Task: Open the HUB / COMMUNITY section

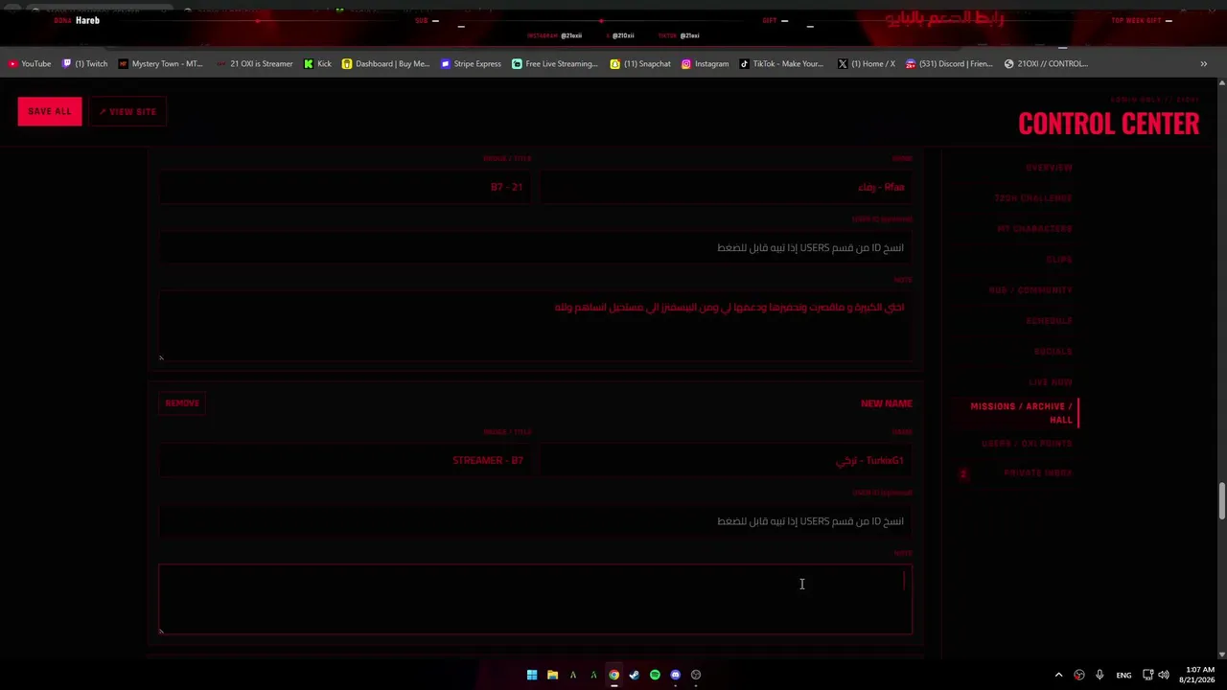Action: click(x=1030, y=290)
